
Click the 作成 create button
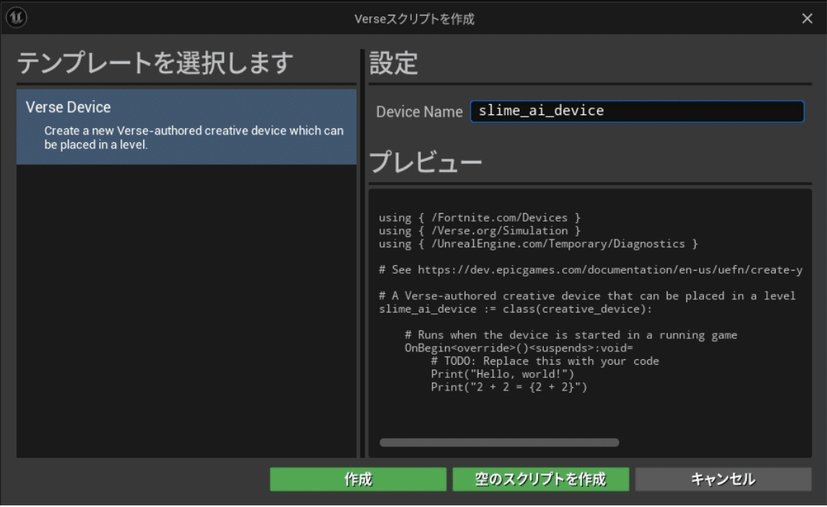[358, 479]
